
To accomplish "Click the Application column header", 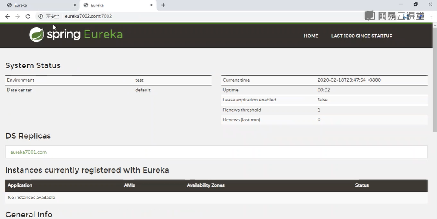I will point(20,185).
